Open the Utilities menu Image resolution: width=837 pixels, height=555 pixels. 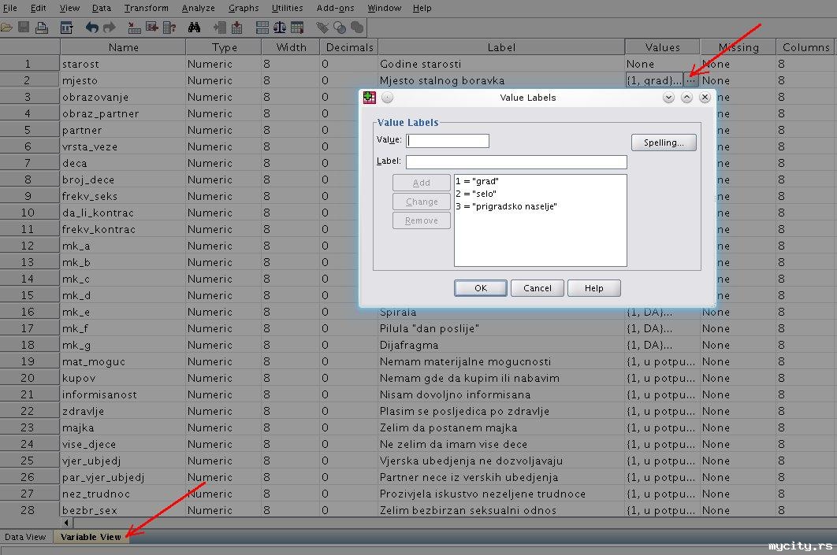pos(287,8)
